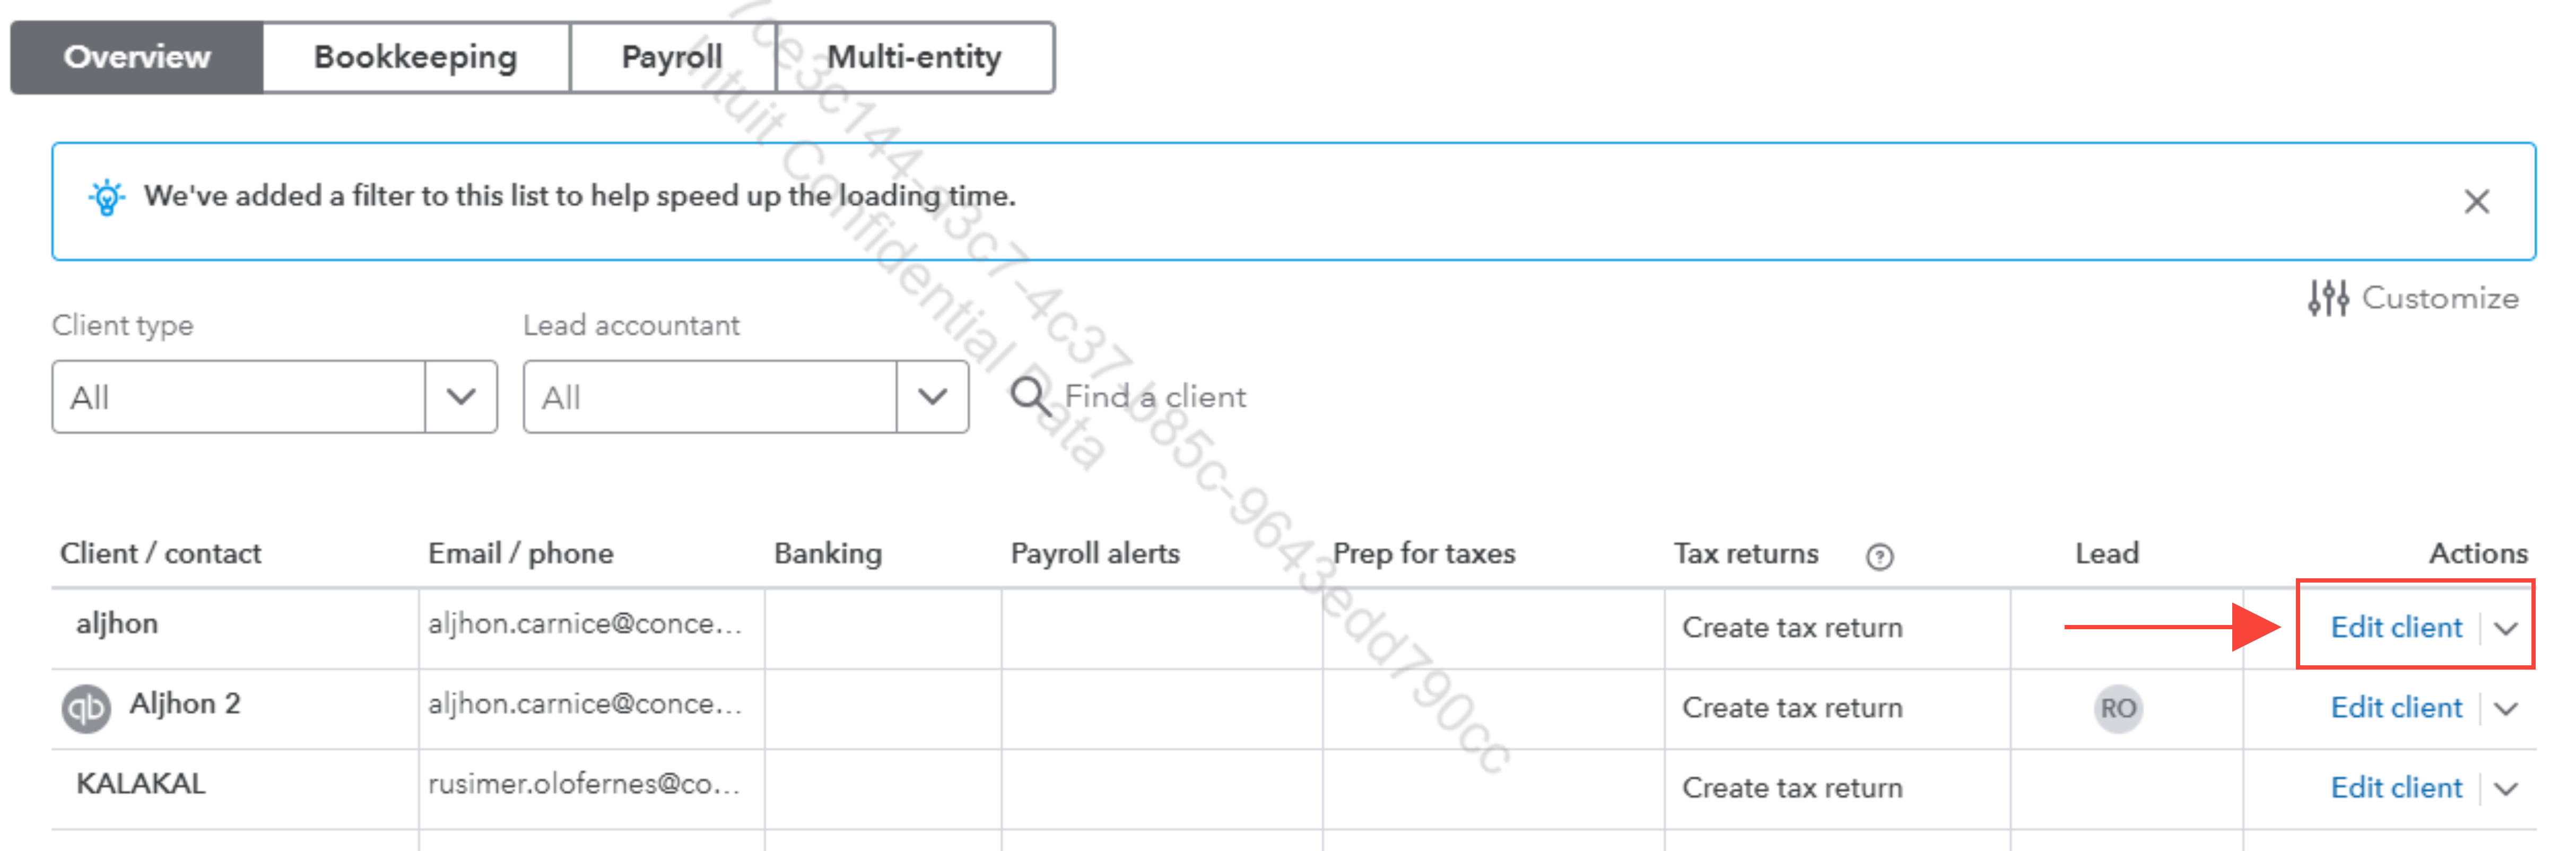This screenshot has height=851, width=2576.
Task: Dismiss the filter notice banner
Action: point(2476,202)
